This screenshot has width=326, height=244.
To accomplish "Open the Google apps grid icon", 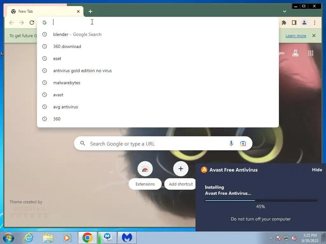I will 311,53.
